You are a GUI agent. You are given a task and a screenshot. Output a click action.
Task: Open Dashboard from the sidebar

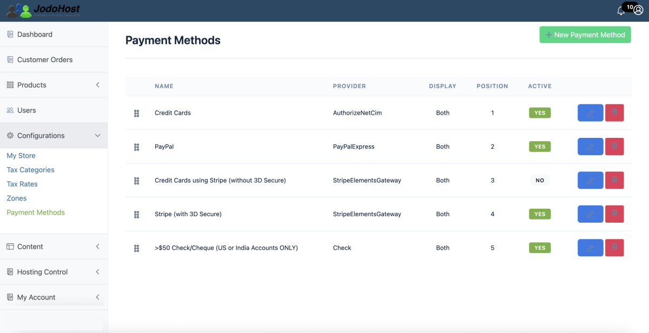click(54, 34)
